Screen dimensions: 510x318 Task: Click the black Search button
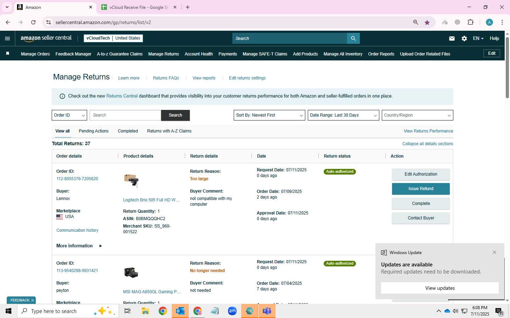(x=175, y=115)
